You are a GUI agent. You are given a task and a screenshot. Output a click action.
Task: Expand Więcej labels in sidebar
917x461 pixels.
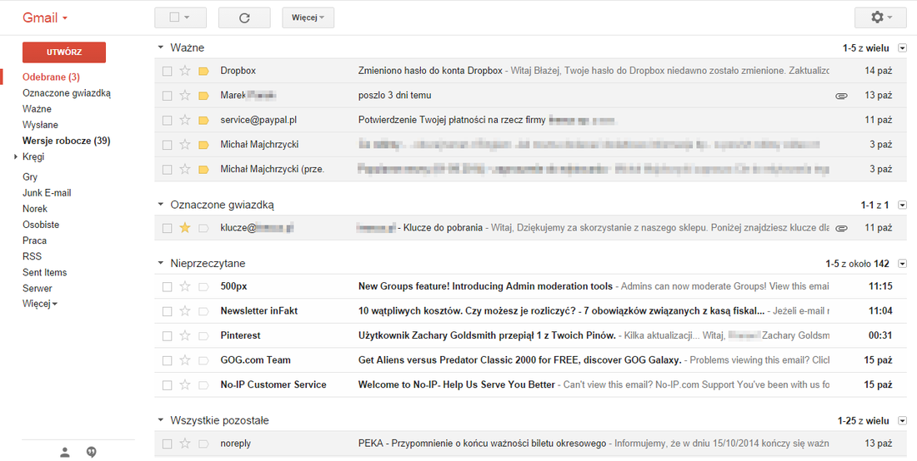tap(40, 304)
